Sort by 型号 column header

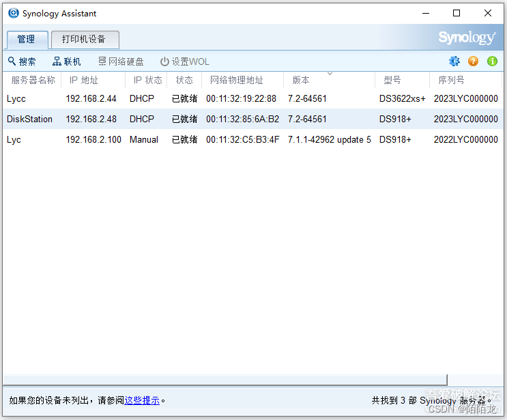[402, 80]
